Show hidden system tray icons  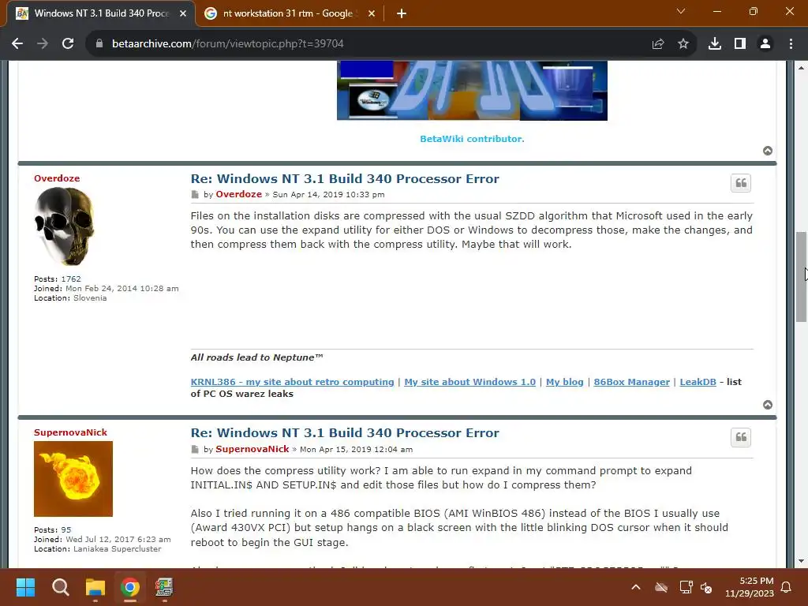[636, 587]
